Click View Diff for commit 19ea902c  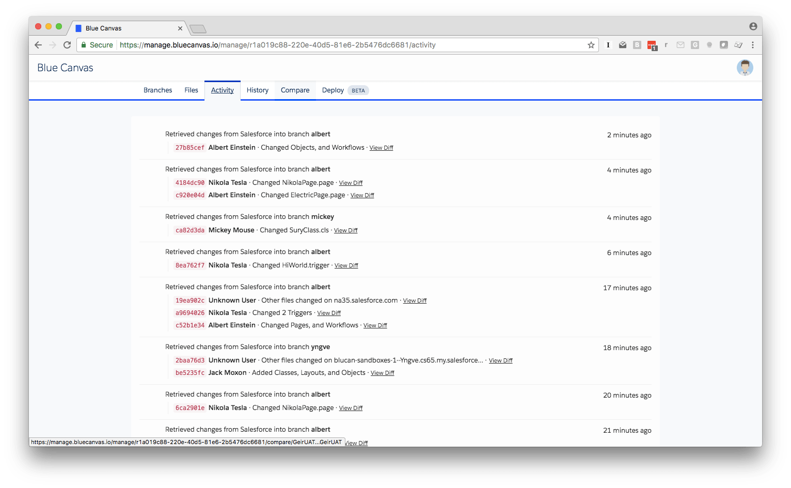pos(415,301)
